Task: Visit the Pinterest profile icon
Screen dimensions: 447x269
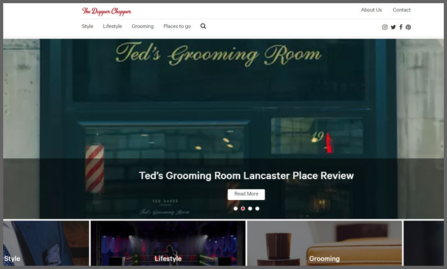Action: (x=408, y=27)
